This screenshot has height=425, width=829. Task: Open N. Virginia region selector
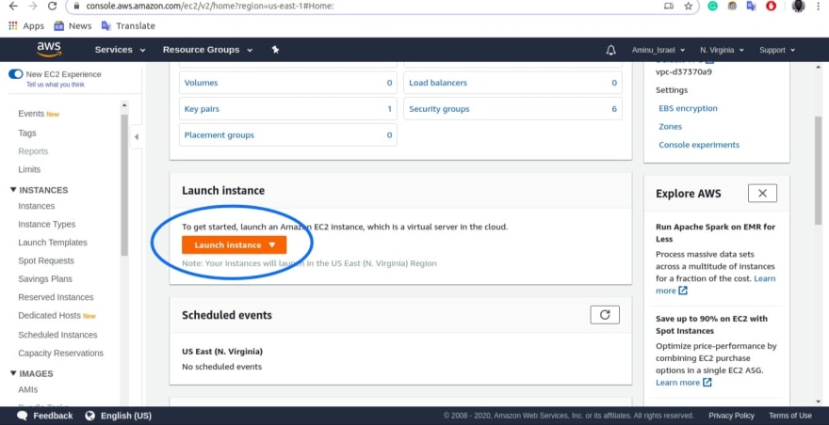tap(722, 50)
